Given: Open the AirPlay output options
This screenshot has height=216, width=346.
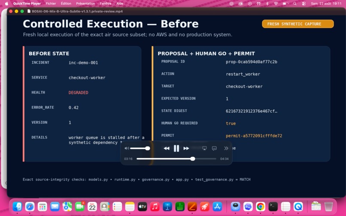Looking at the screenshot, I should tap(205, 148).
